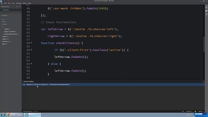This screenshot has height=117, width=208.
Task: Open the Navigate menu
Action: (19, 3)
